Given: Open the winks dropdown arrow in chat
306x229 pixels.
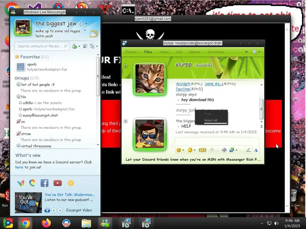Looking at the screenshot, I should (195, 150).
